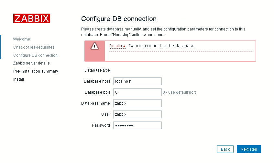Open Zabbix server details step

tap(31, 63)
